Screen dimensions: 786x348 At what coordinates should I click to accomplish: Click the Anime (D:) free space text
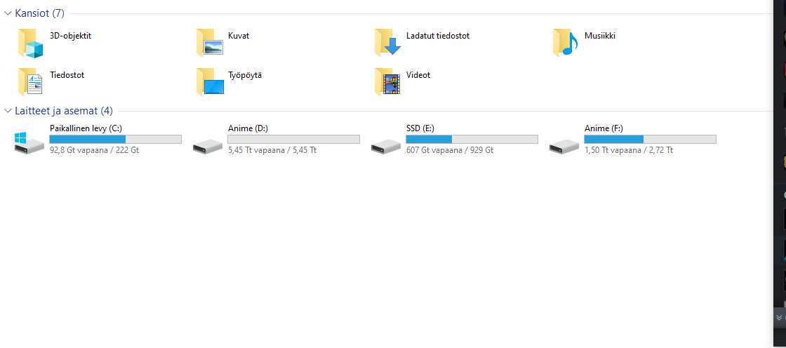(x=272, y=150)
